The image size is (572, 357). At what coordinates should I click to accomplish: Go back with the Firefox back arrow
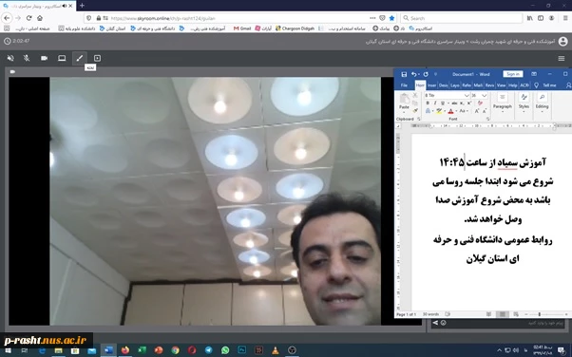[7, 18]
